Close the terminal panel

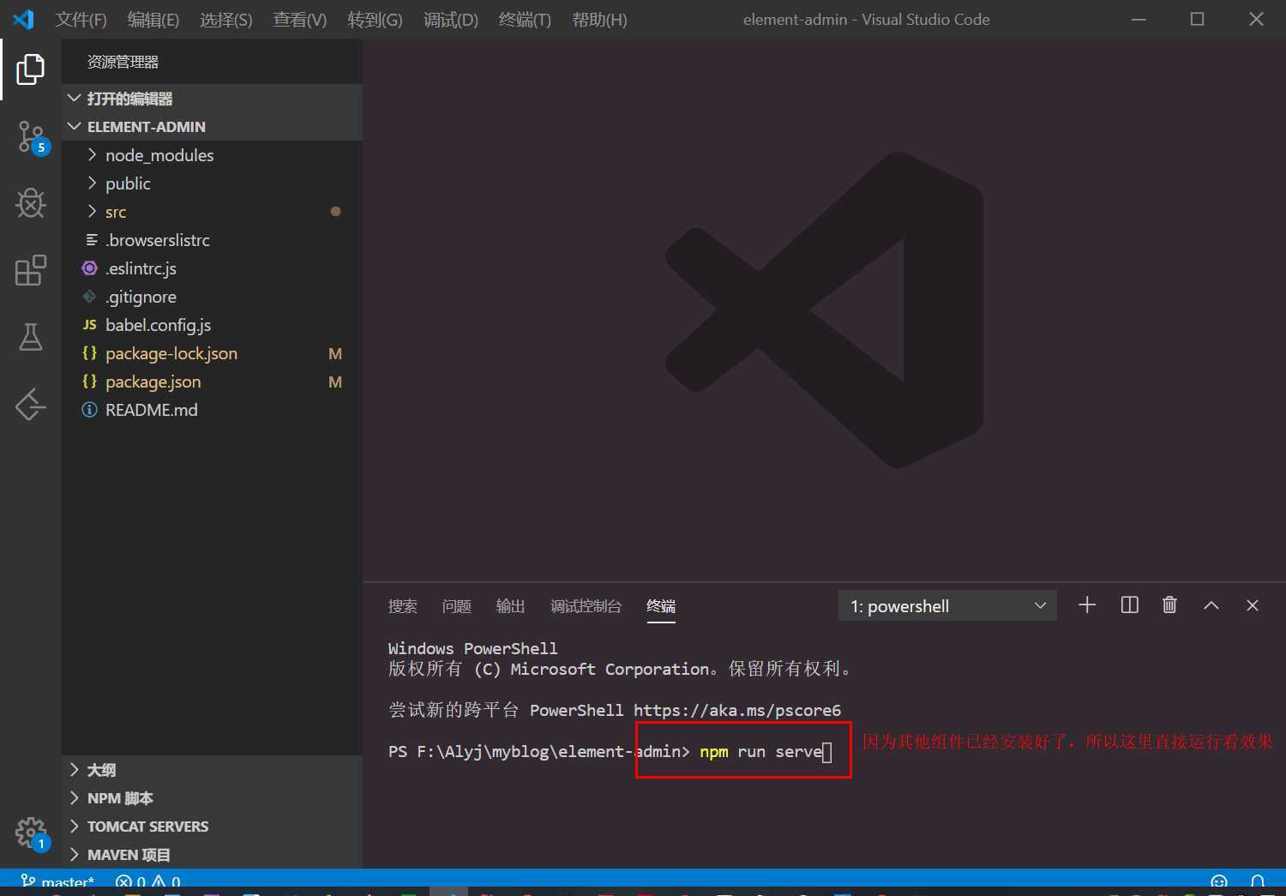(1253, 605)
